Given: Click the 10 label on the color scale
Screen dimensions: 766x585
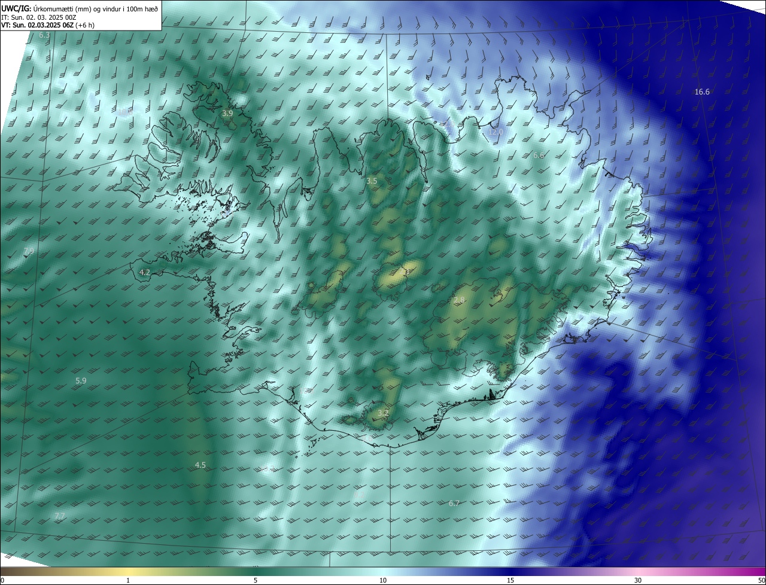Looking at the screenshot, I should click(x=383, y=580).
